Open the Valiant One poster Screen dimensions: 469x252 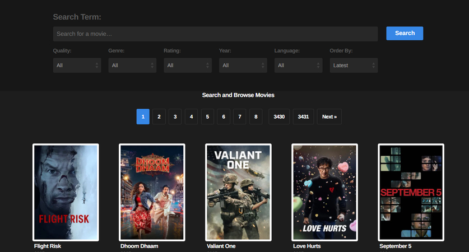click(238, 192)
